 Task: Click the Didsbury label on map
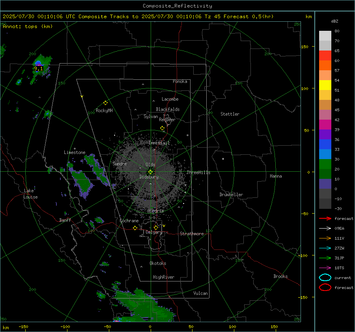(149, 177)
